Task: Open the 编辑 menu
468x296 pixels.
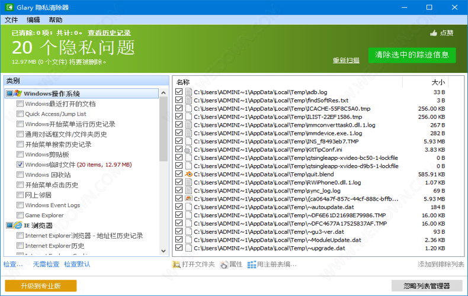Action: pos(33,20)
